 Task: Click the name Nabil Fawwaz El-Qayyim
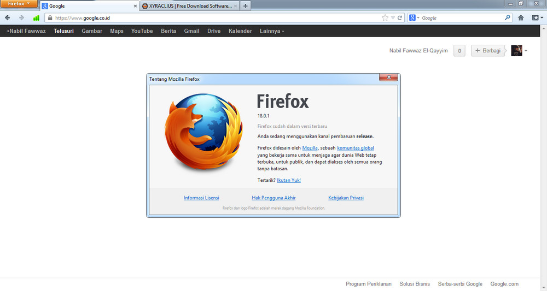[418, 50]
